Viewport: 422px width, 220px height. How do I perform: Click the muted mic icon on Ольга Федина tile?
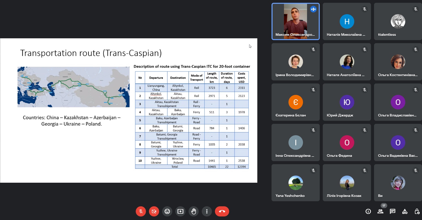364,130
